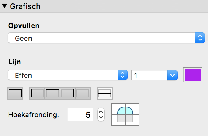
Task: Toggle the left border line icon
Action: tap(37, 93)
